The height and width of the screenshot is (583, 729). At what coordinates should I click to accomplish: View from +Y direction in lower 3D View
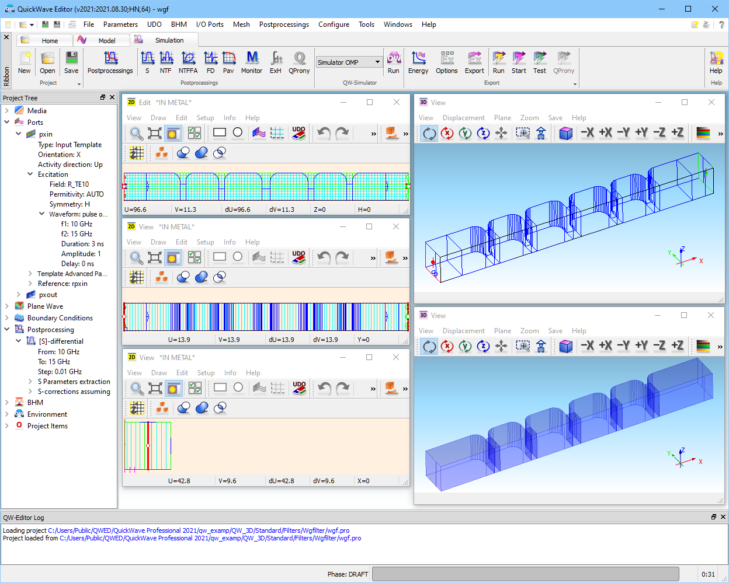click(x=641, y=346)
